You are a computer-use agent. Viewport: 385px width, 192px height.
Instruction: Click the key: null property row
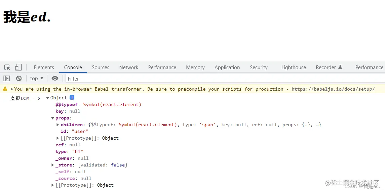click(68, 111)
